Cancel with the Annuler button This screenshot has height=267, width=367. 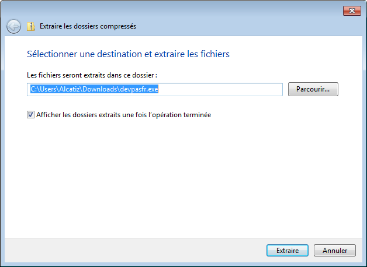click(334, 251)
